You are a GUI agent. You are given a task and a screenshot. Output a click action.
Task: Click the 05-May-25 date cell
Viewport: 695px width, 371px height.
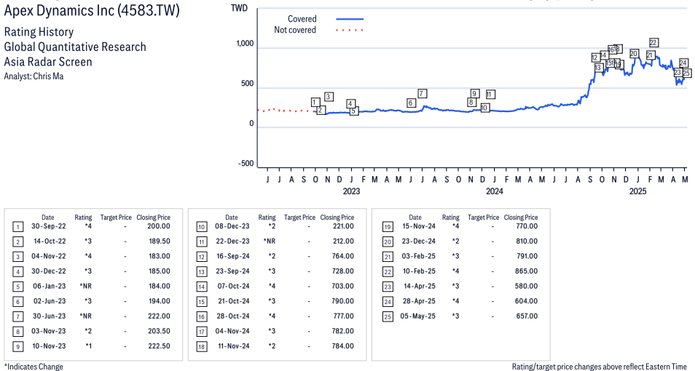point(418,316)
